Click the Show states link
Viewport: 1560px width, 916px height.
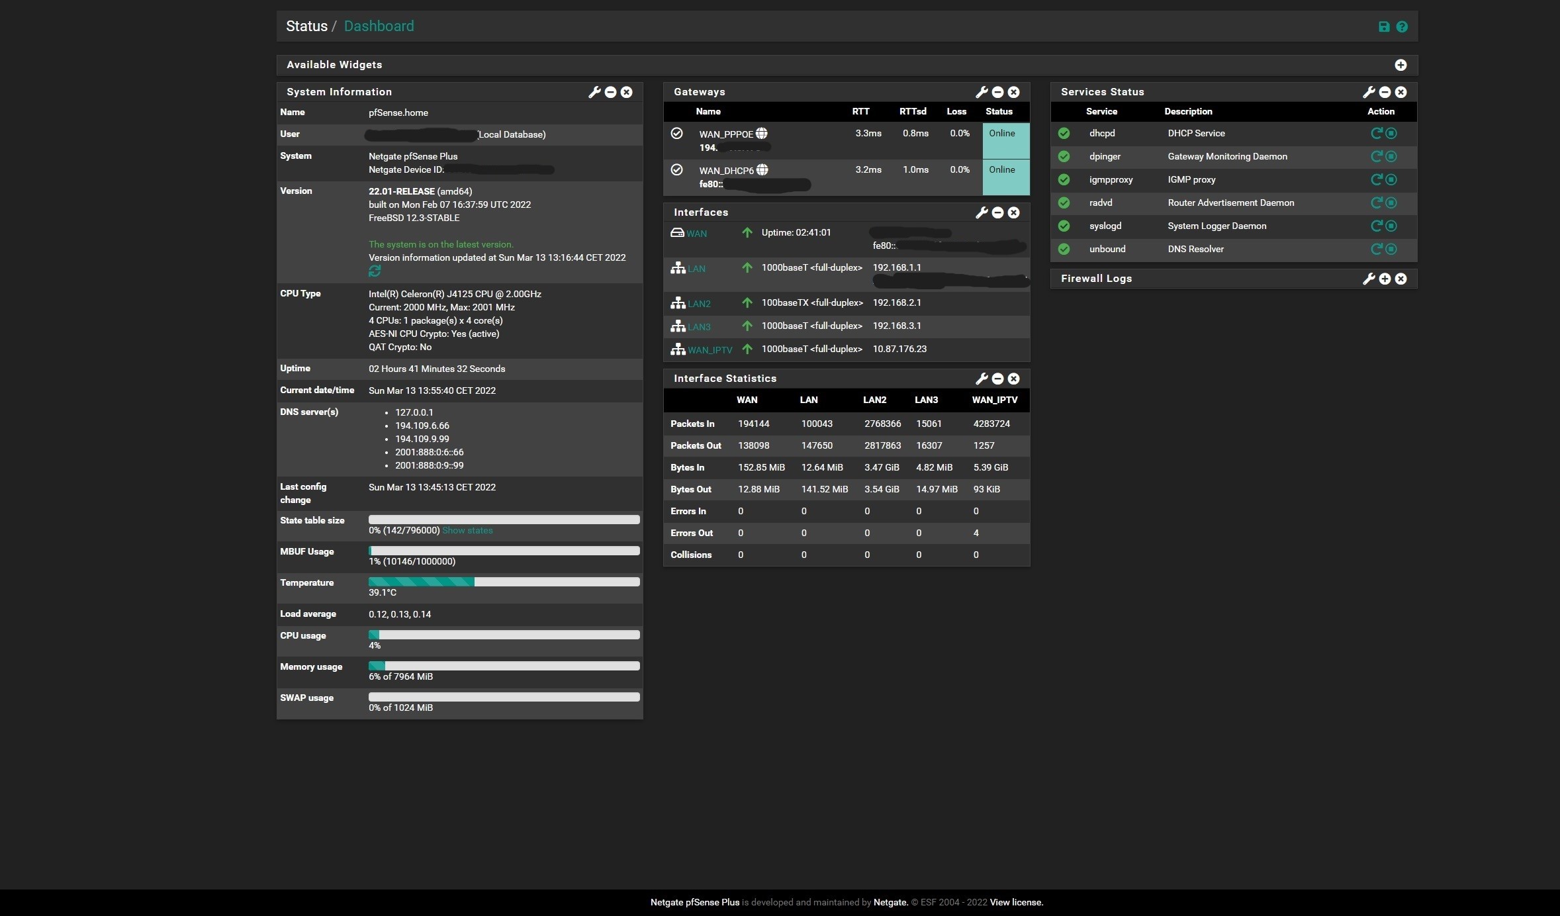point(467,530)
